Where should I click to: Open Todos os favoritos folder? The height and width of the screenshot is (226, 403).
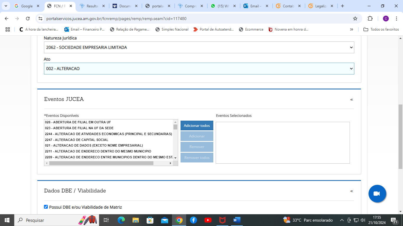[x=381, y=29]
